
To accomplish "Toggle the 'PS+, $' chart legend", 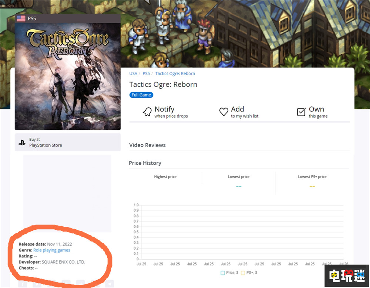I will 249,272.
